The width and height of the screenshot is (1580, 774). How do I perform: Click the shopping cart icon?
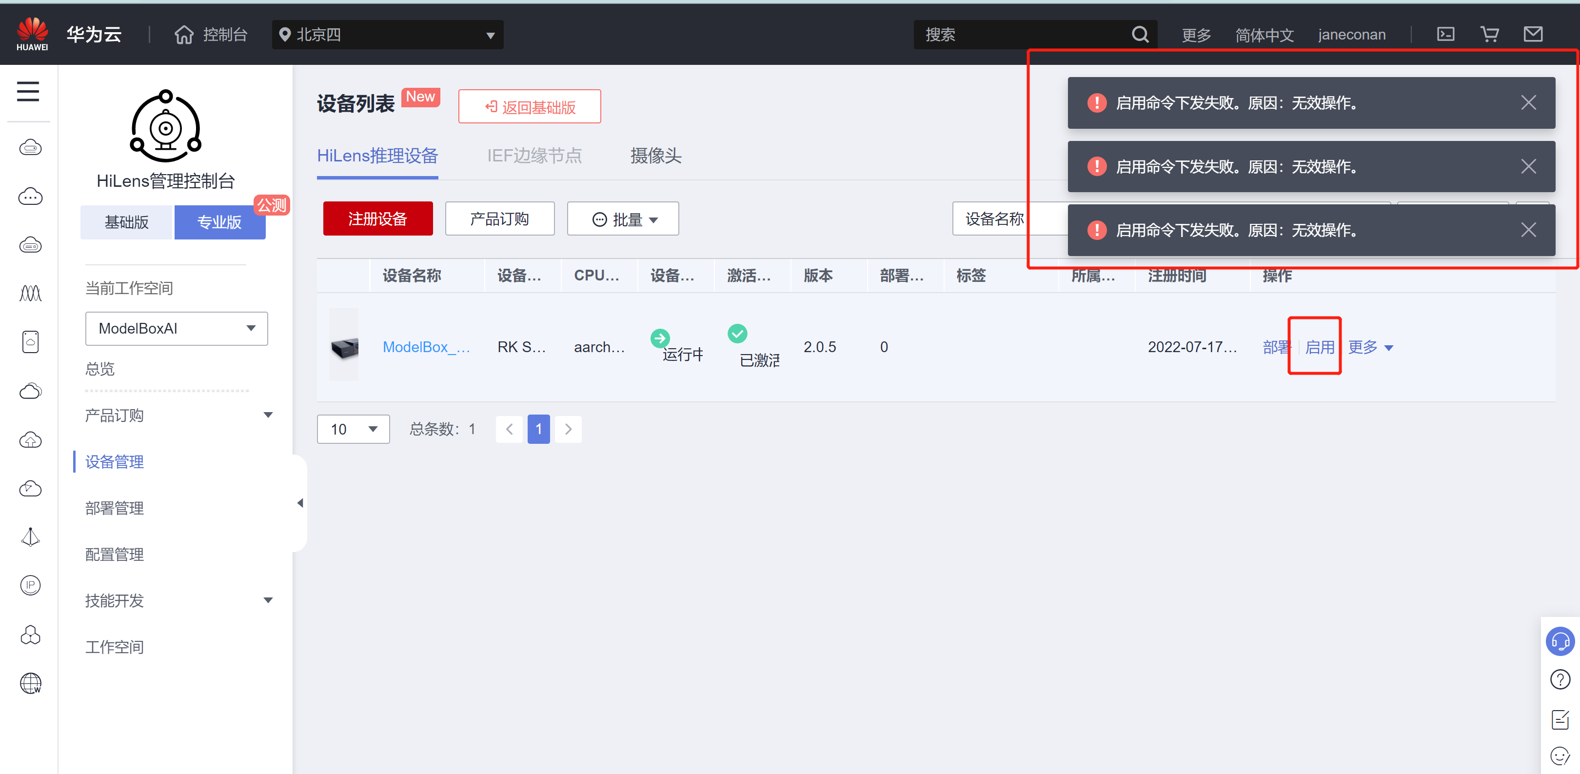(1489, 34)
